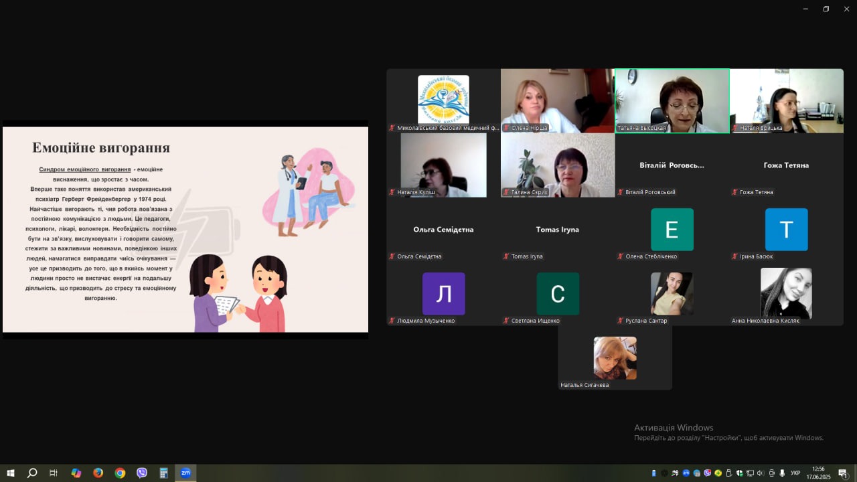Image resolution: width=857 pixels, height=482 pixels.
Task: Open the Windows Start menu
Action: [11, 473]
